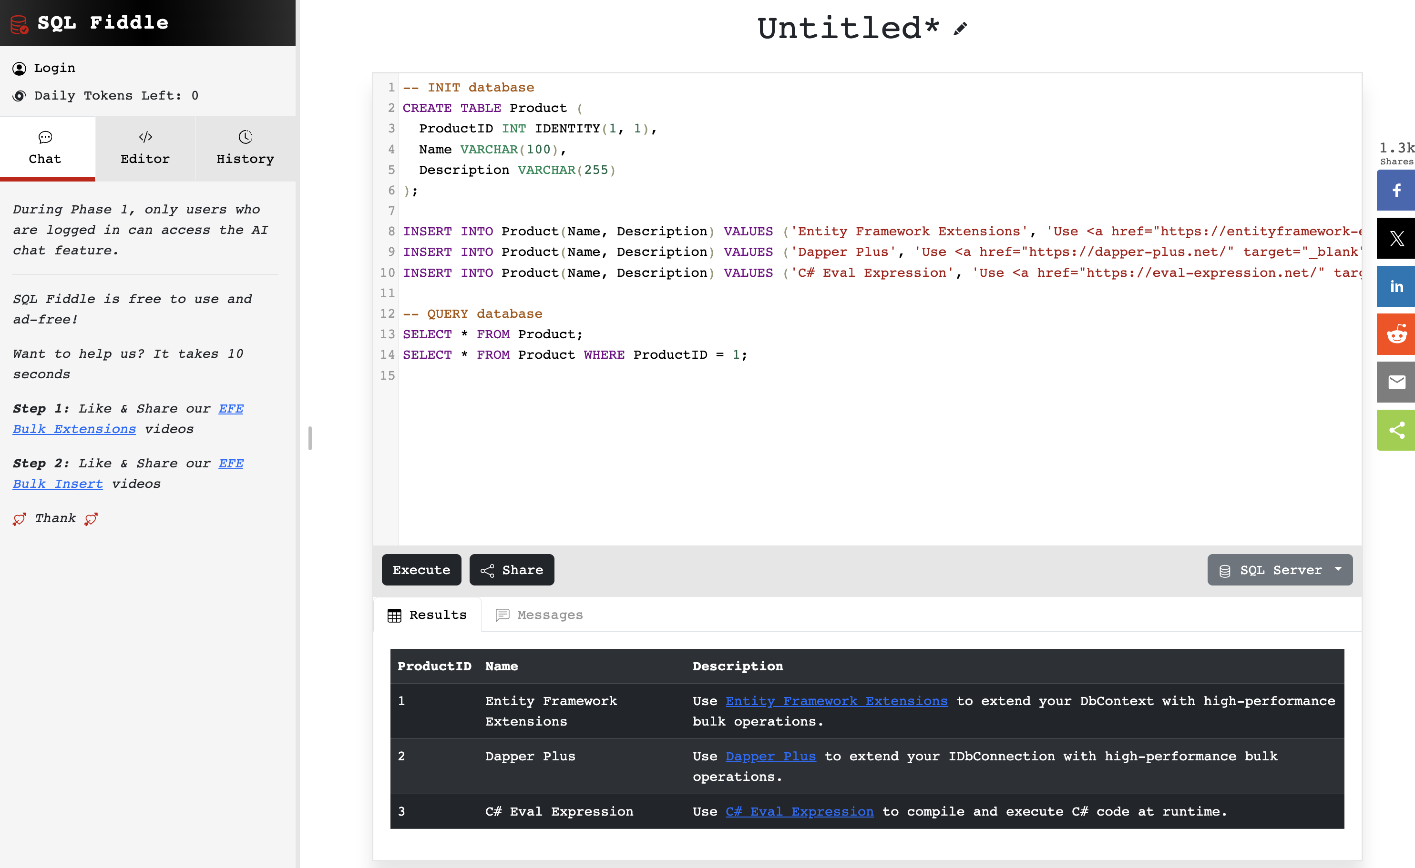1415x868 pixels.
Task: Click the Login link
Action: (x=54, y=68)
